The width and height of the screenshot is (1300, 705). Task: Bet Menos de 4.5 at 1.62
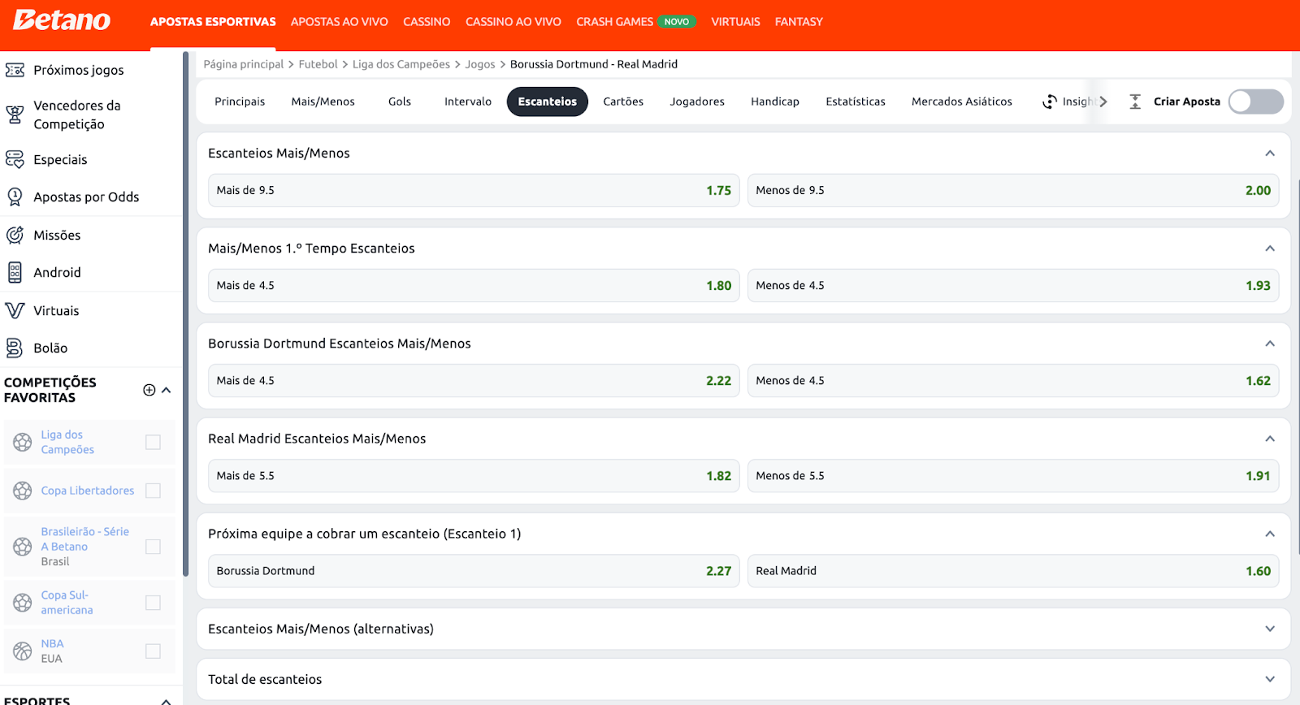tap(1013, 380)
